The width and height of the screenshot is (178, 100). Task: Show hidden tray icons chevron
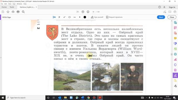[147, 97]
